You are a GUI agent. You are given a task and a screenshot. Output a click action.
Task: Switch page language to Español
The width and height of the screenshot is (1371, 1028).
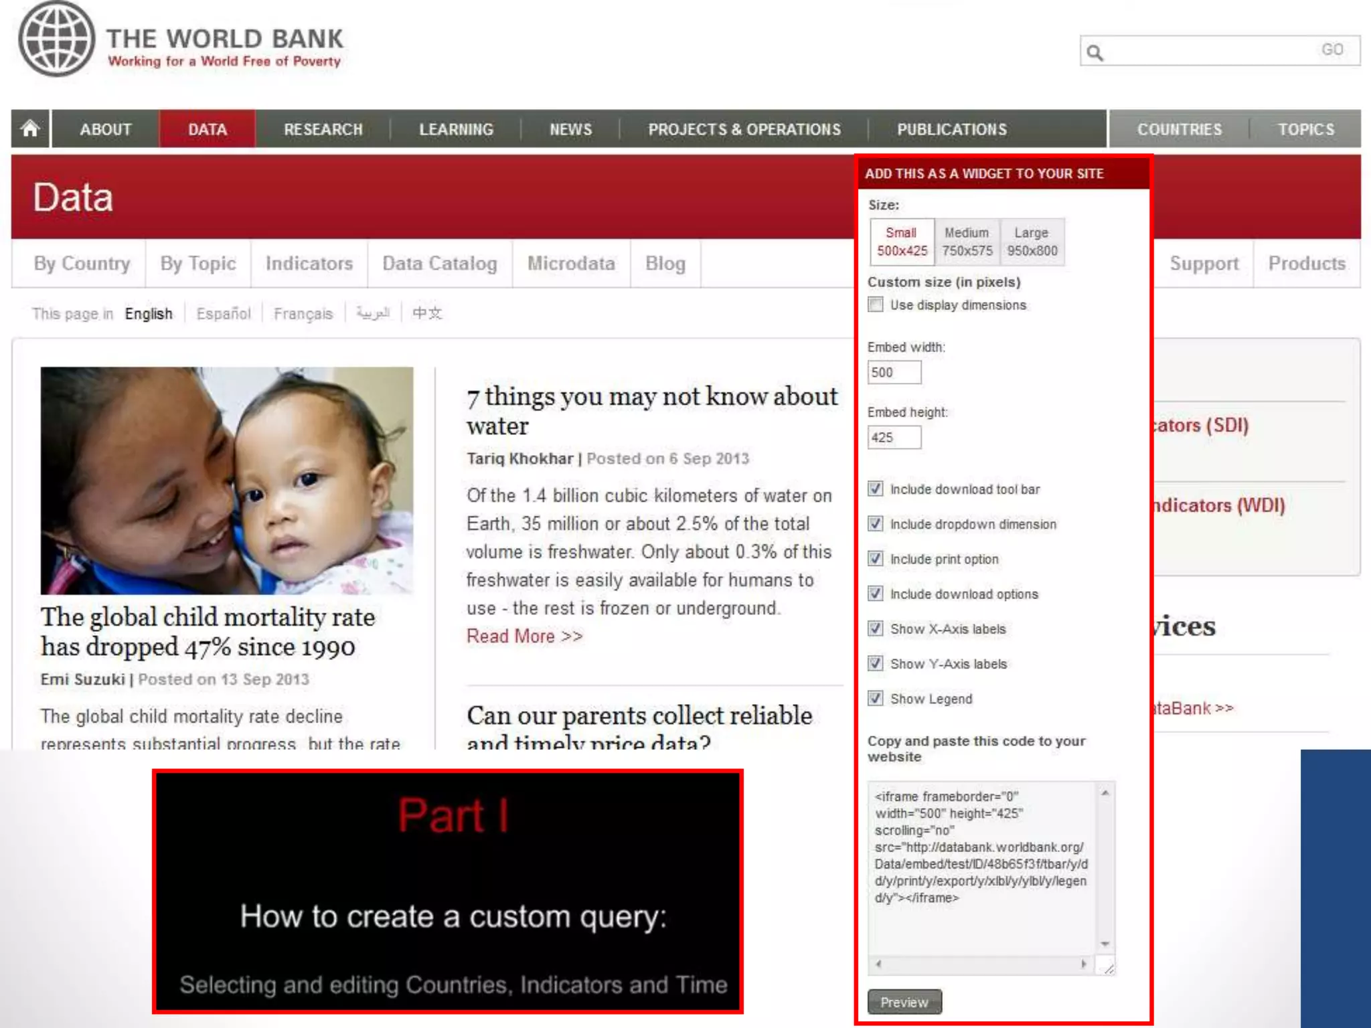pos(223,314)
